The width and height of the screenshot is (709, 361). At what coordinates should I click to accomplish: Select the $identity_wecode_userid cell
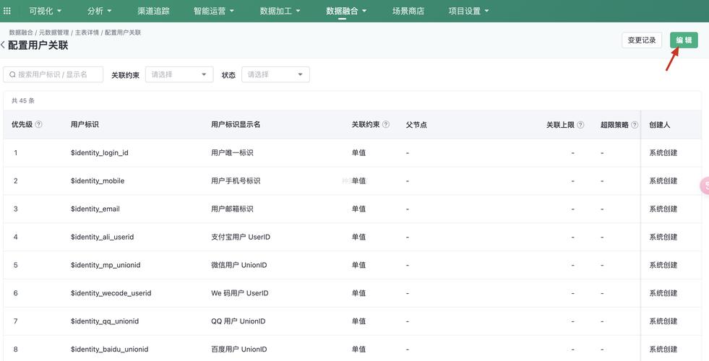[x=111, y=293]
